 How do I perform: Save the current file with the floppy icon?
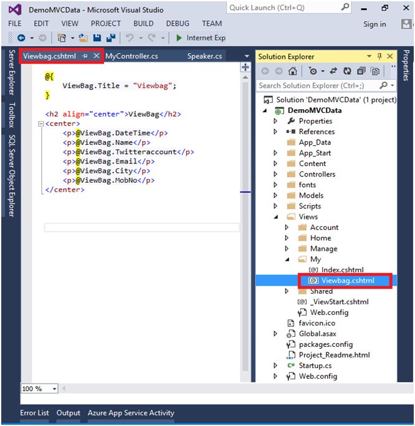pyautogui.click(x=97, y=38)
